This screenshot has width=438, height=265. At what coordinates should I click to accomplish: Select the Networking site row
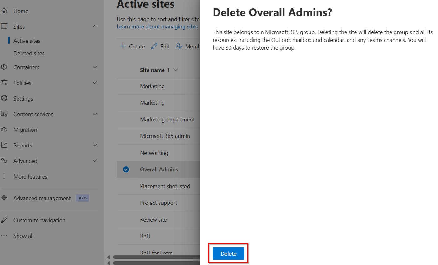pos(154,153)
